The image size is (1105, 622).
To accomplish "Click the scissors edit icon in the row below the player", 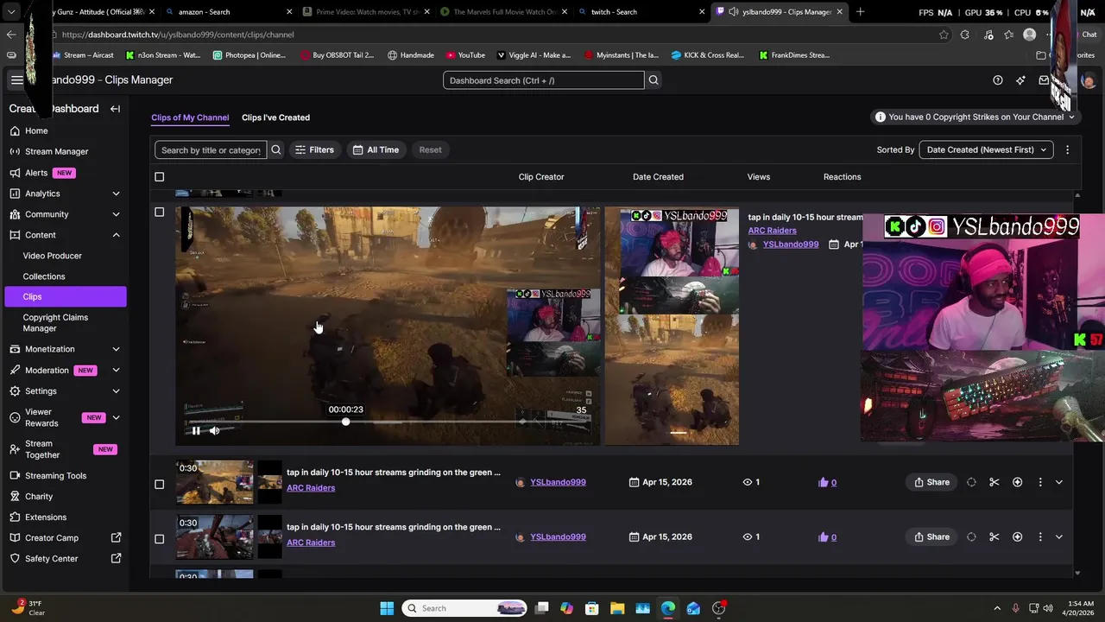I will click(994, 482).
